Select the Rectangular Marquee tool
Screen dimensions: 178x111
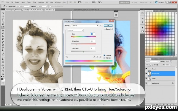[3, 16]
